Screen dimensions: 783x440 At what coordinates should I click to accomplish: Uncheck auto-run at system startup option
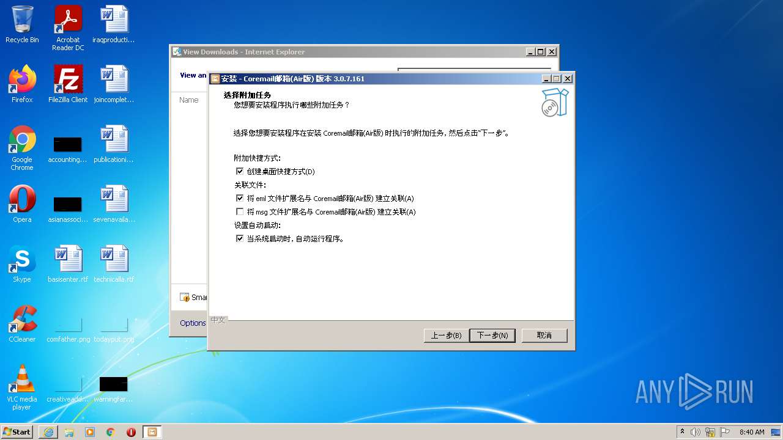(x=240, y=239)
